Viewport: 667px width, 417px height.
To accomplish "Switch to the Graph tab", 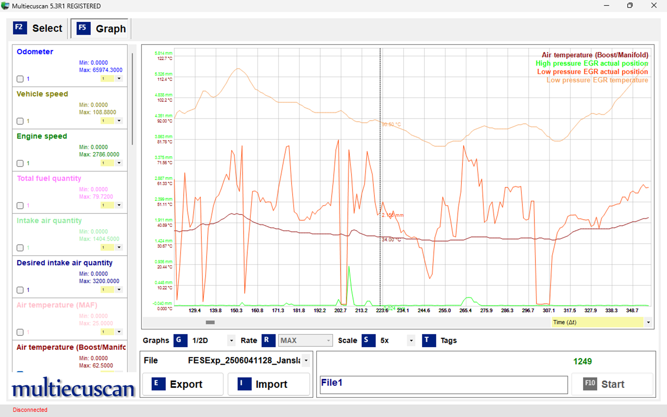I will [99, 29].
